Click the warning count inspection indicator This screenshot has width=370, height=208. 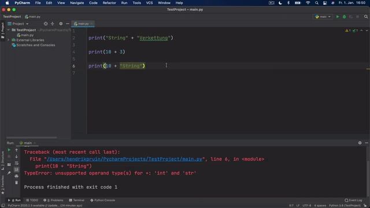(348, 31)
